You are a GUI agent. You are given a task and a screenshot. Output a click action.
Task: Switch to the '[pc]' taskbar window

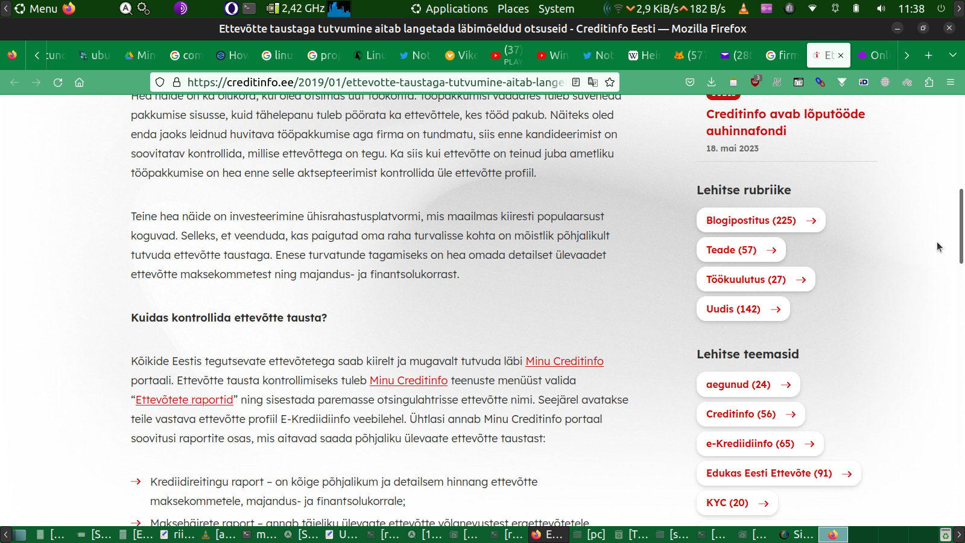click(x=589, y=535)
